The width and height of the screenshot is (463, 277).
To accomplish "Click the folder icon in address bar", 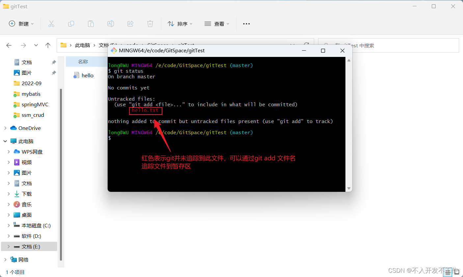I will coord(64,45).
